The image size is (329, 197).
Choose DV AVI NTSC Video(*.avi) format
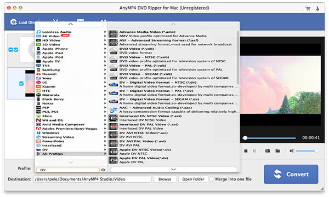[x=173, y=135]
